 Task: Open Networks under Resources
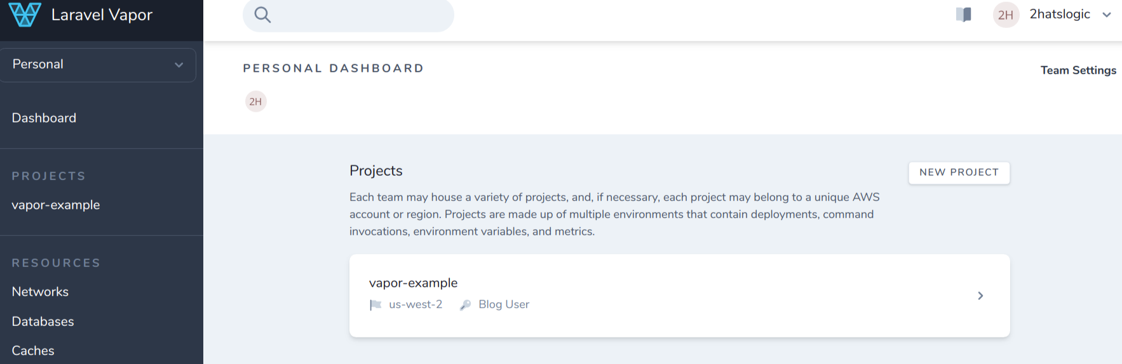point(40,292)
